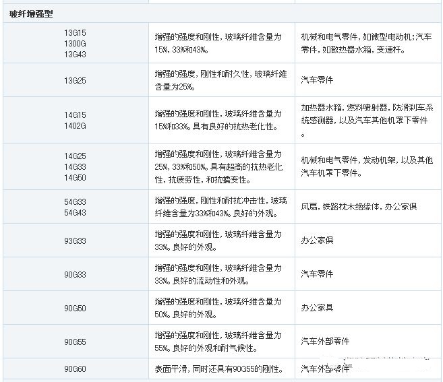The width and height of the screenshot is (443, 382).
Task: Click the 93G33 grade cell
Action: [x=75, y=241]
